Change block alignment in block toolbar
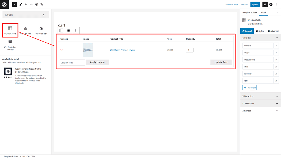281x158 pixels. coord(69,31)
